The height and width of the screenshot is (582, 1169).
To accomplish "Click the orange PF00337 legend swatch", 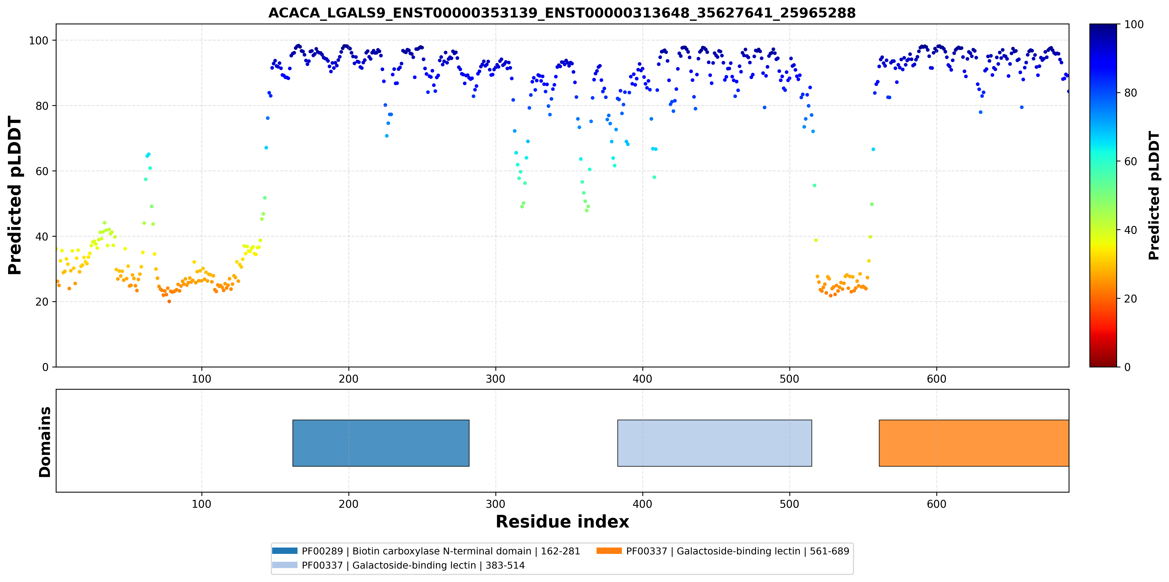I will (609, 551).
